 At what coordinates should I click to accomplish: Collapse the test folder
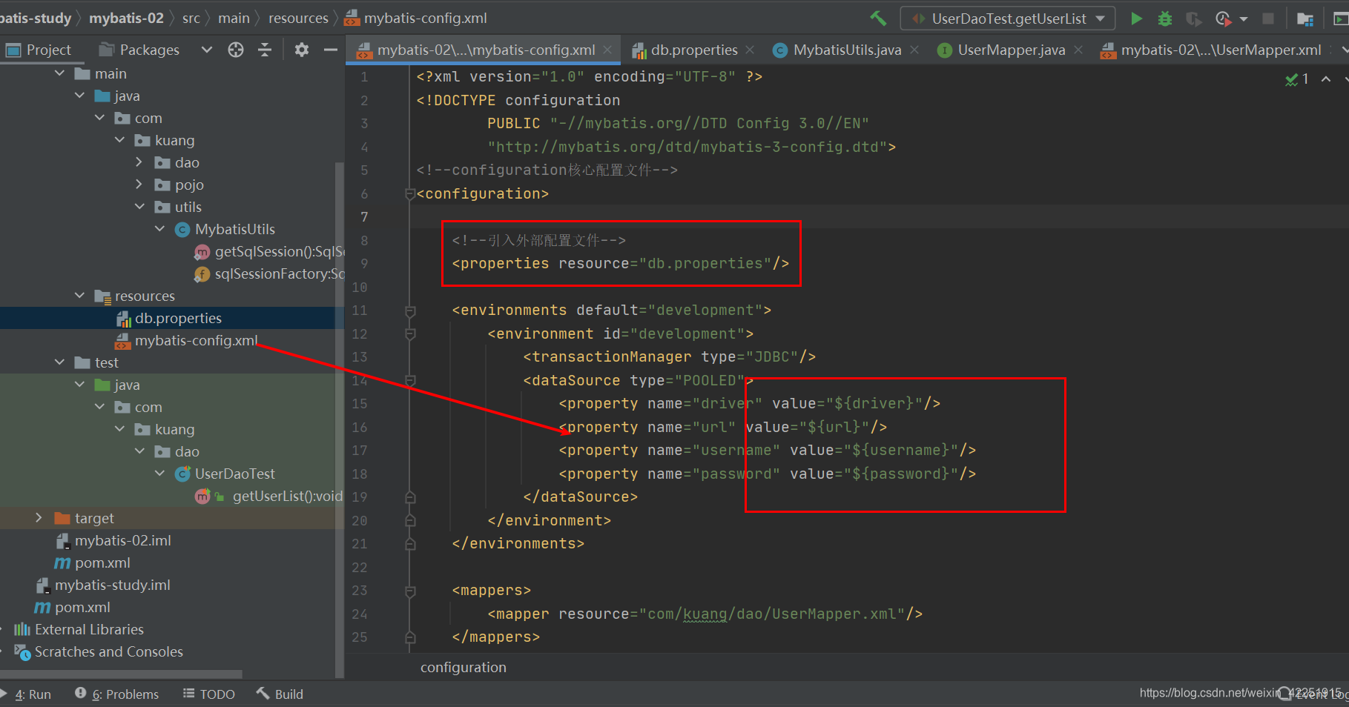click(x=60, y=362)
